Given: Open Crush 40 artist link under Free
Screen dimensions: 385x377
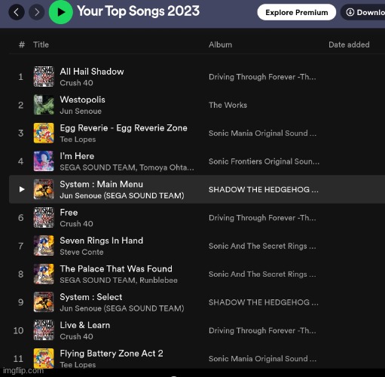Looking at the screenshot, I should pyautogui.click(x=76, y=224).
